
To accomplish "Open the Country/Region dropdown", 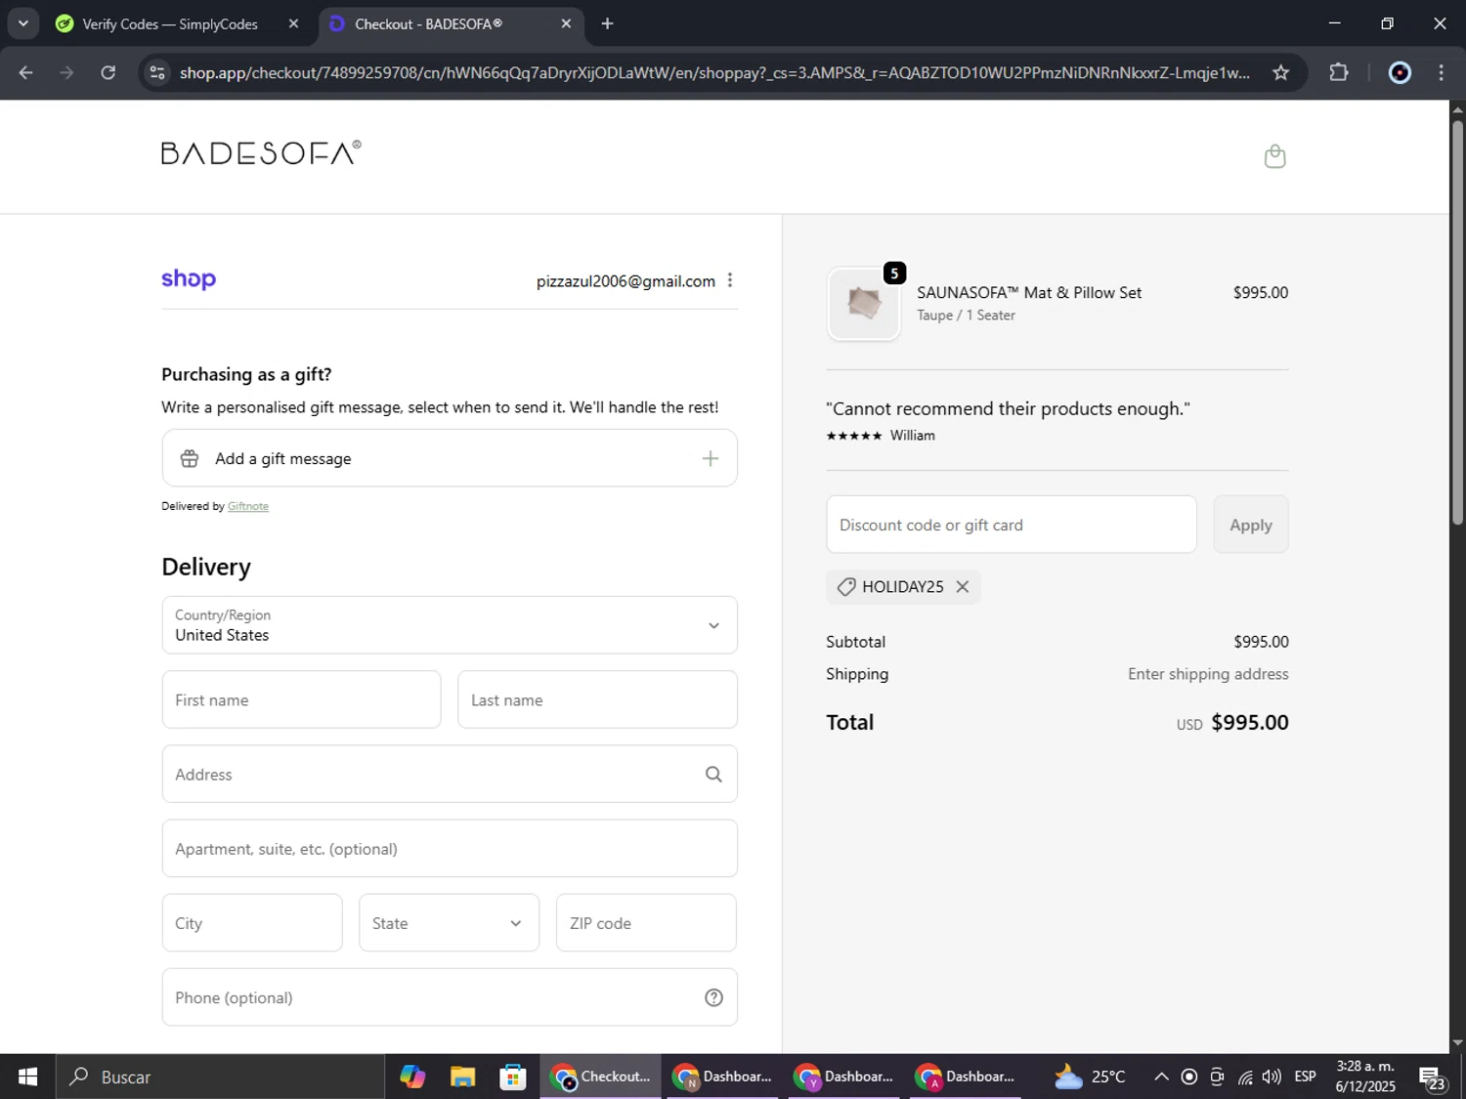I will (450, 625).
